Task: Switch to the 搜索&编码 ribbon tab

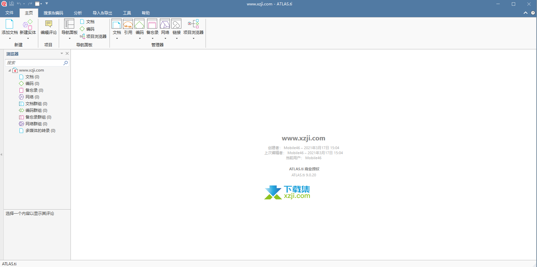Action: tap(53, 13)
